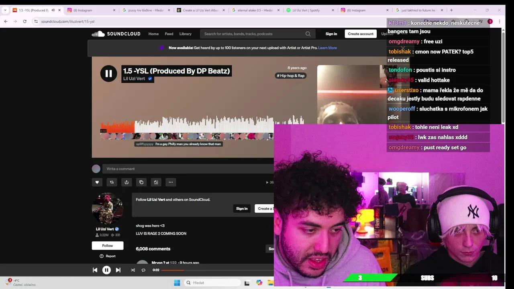514x289 pixels.
Task: Repost the track using the repost icon
Action: [x=112, y=182]
